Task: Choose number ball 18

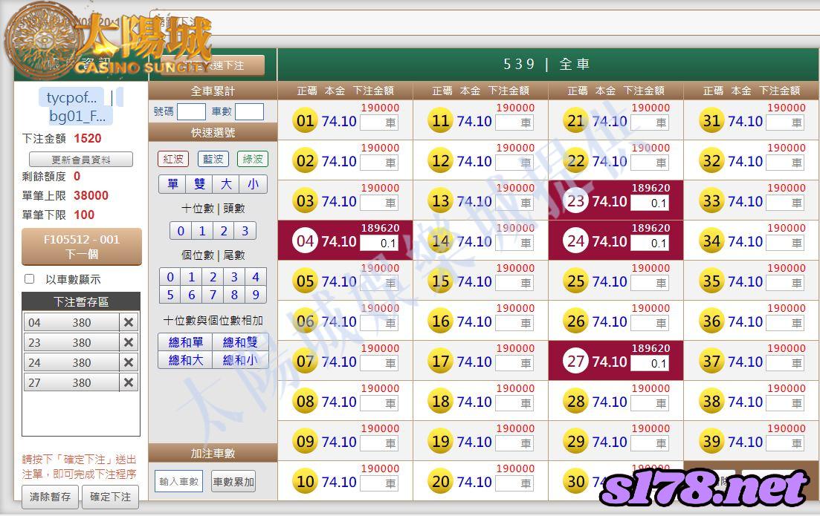Action: click(x=440, y=402)
